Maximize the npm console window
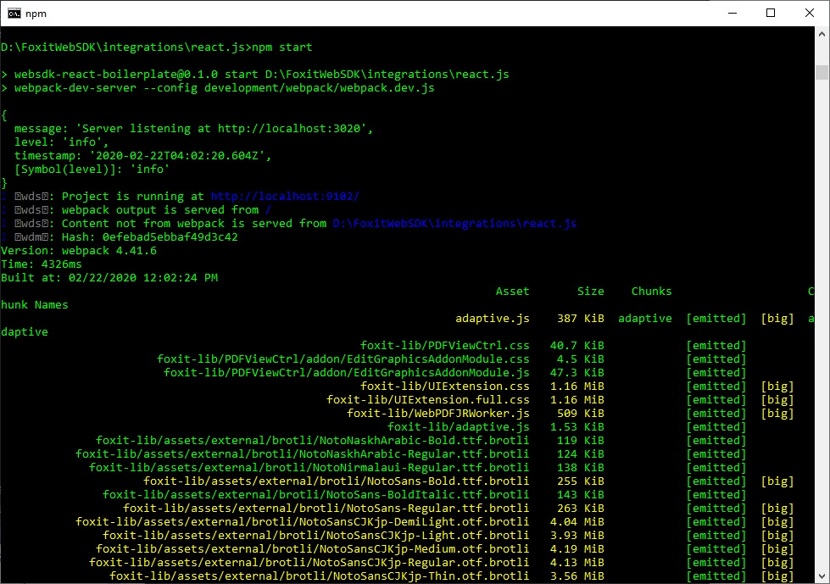 (x=771, y=14)
